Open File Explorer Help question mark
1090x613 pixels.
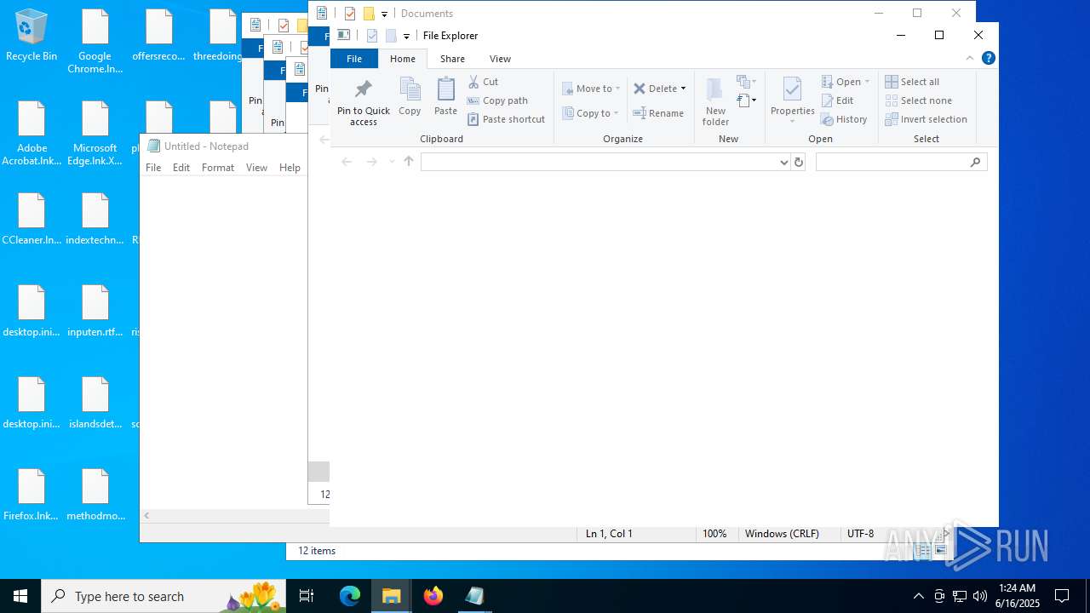(x=988, y=58)
